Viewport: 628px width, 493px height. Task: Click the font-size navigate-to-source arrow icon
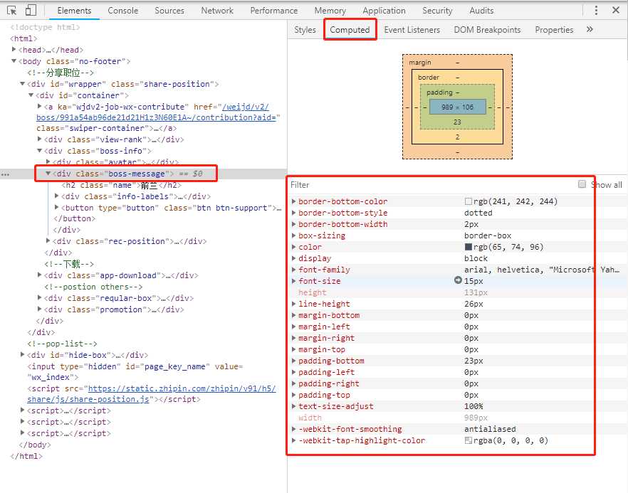pyautogui.click(x=459, y=280)
